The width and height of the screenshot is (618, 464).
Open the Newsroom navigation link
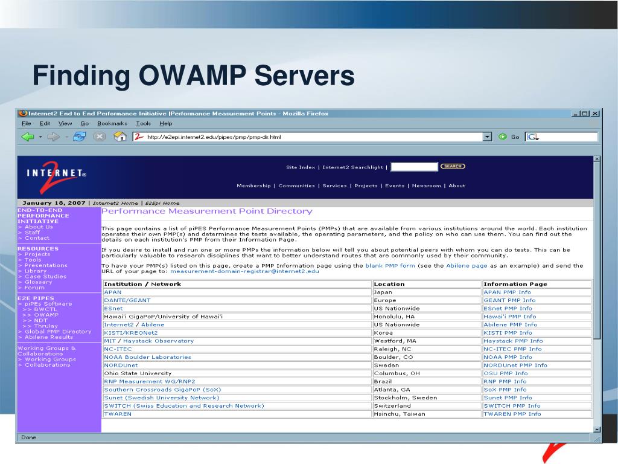coord(427,186)
